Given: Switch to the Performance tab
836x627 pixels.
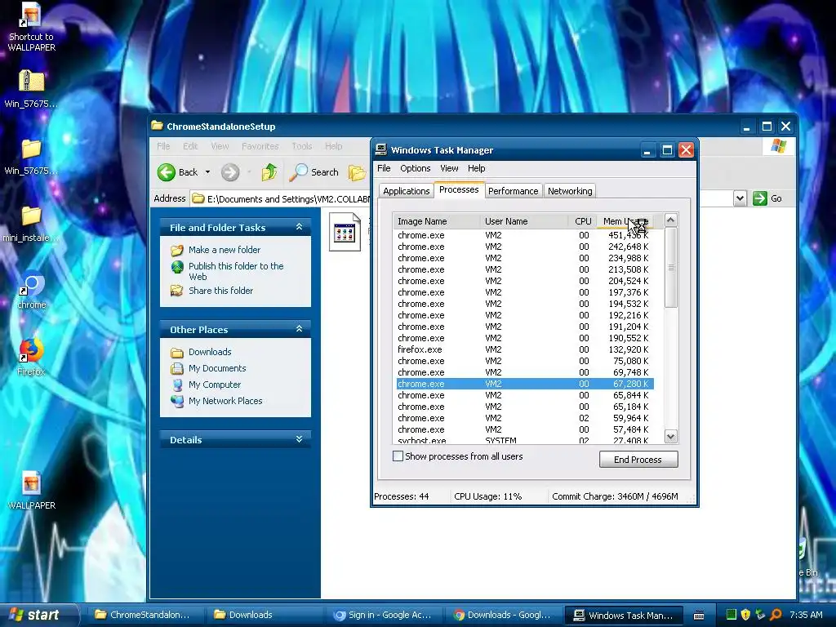Looking at the screenshot, I should point(513,191).
